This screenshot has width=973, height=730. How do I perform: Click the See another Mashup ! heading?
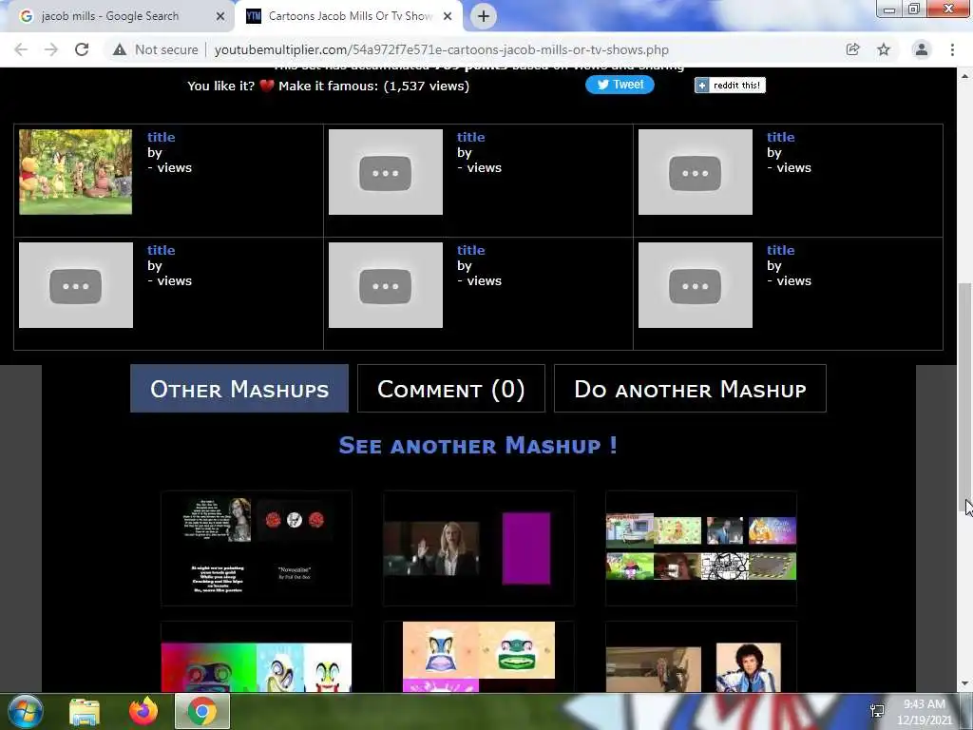478,445
